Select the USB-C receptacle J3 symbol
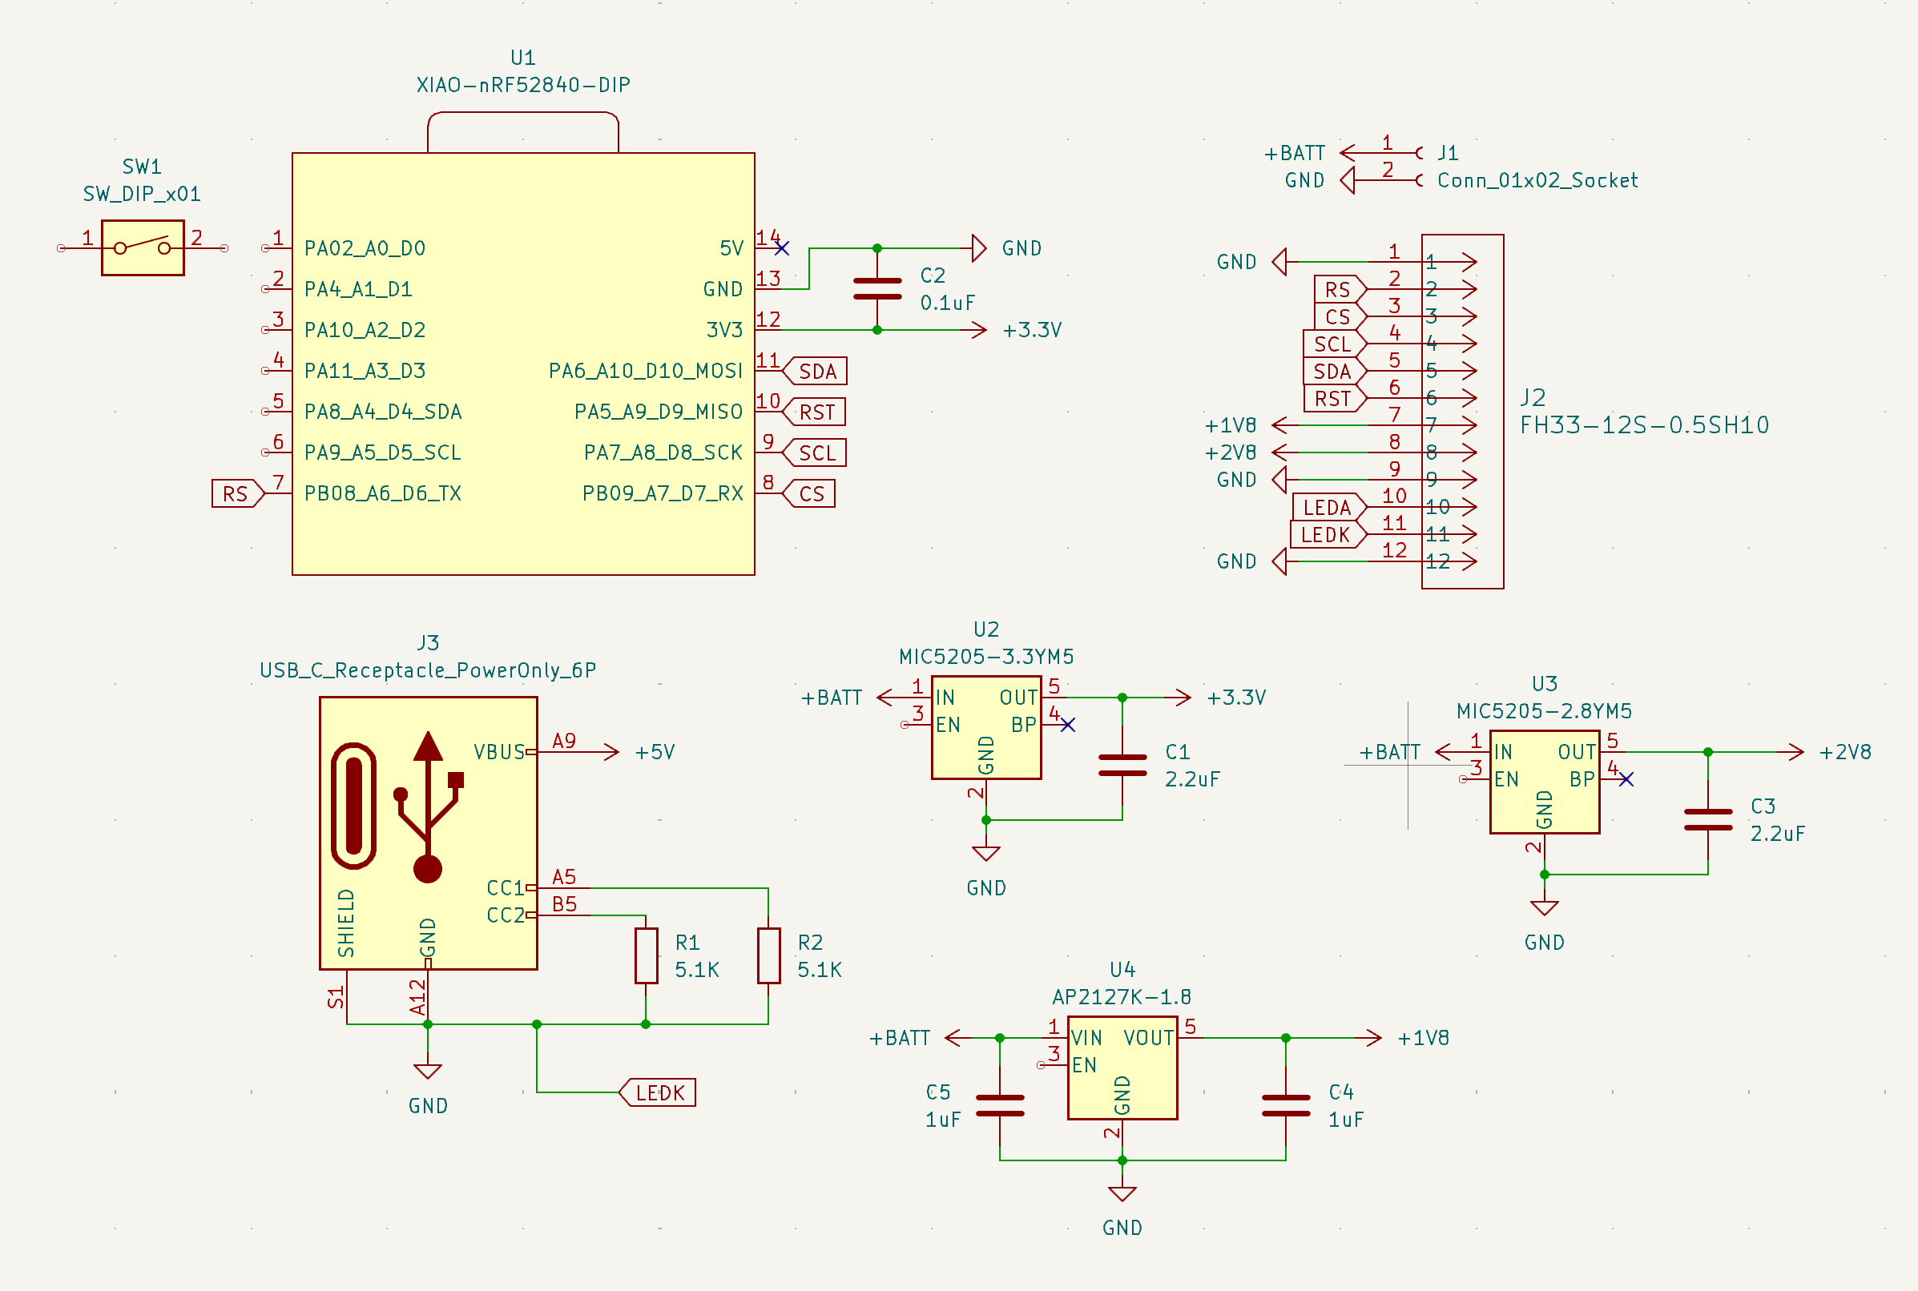This screenshot has width=1918, height=1291. 429,833
